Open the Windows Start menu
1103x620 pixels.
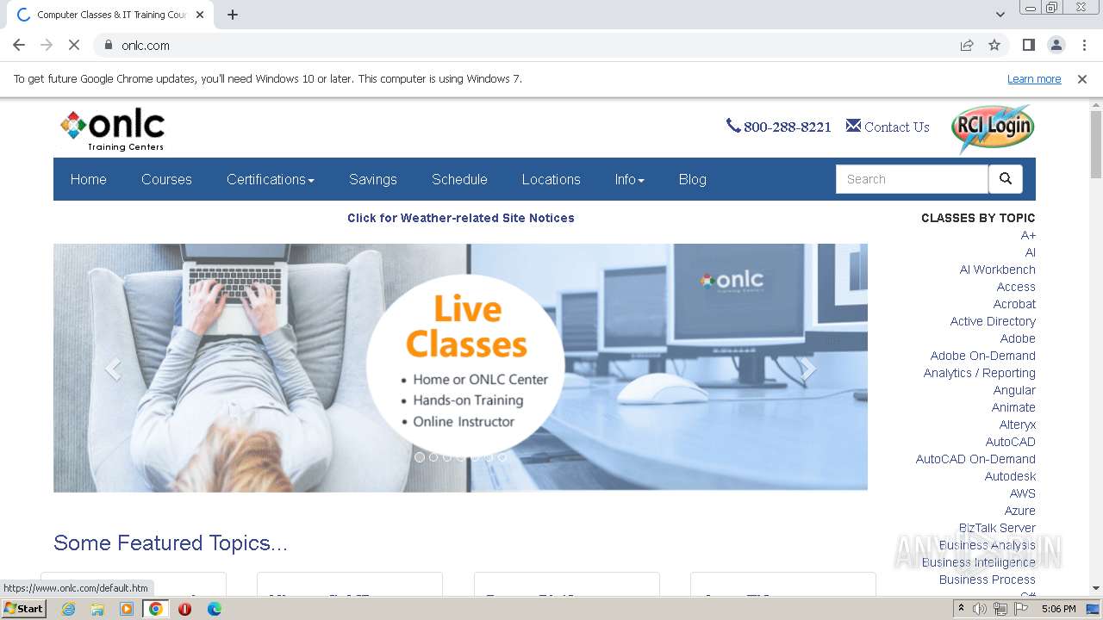[x=24, y=609]
